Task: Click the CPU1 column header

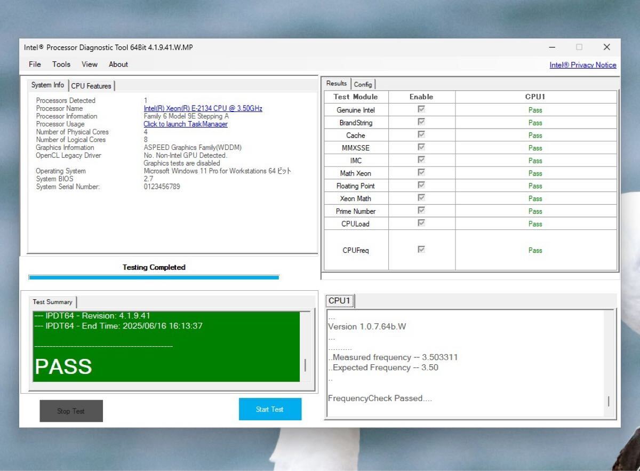Action: (535, 97)
